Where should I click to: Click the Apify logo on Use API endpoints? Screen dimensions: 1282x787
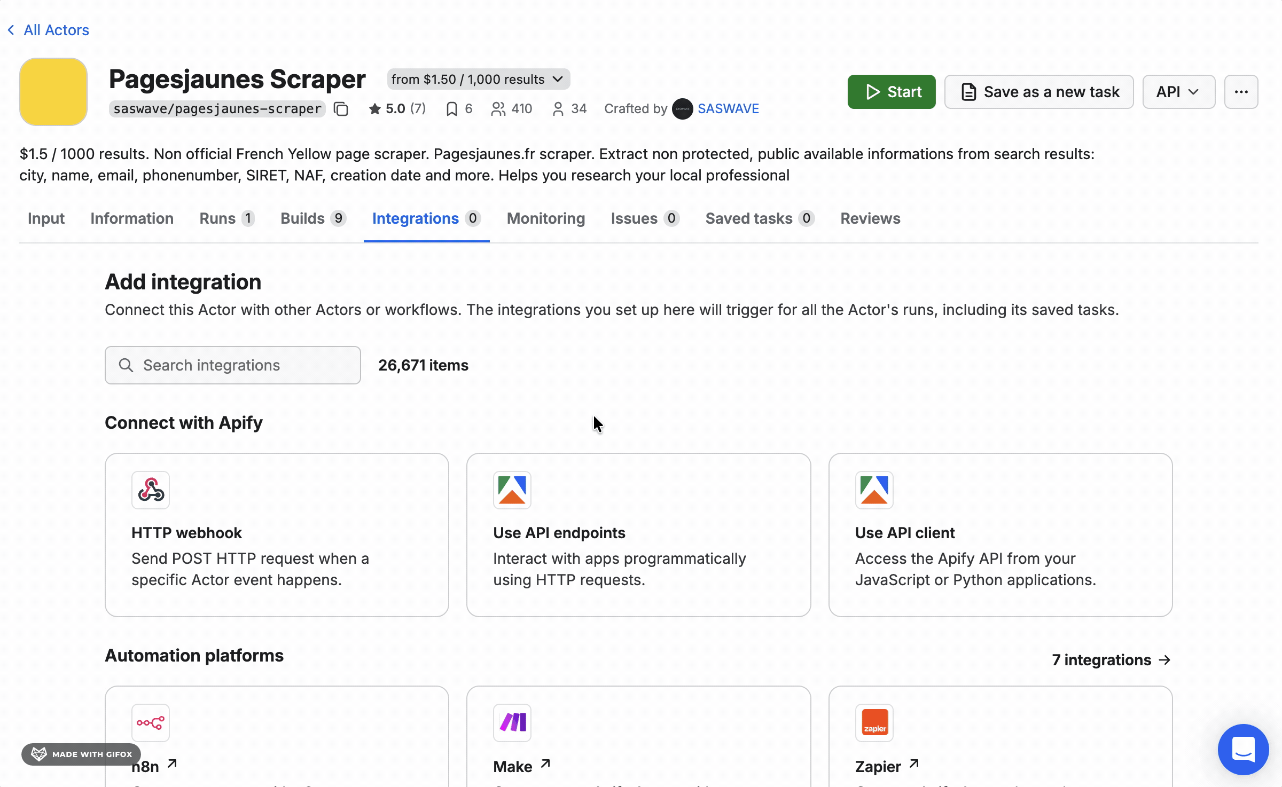(x=512, y=490)
